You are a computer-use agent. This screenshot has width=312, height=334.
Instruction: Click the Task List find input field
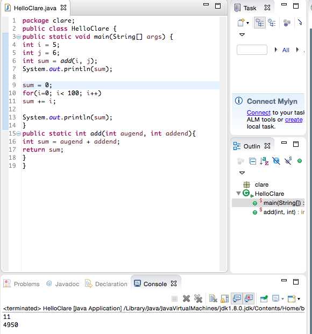(x=252, y=50)
